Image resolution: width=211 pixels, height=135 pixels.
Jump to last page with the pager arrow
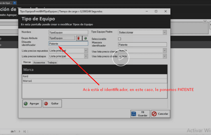(x=25, y=131)
